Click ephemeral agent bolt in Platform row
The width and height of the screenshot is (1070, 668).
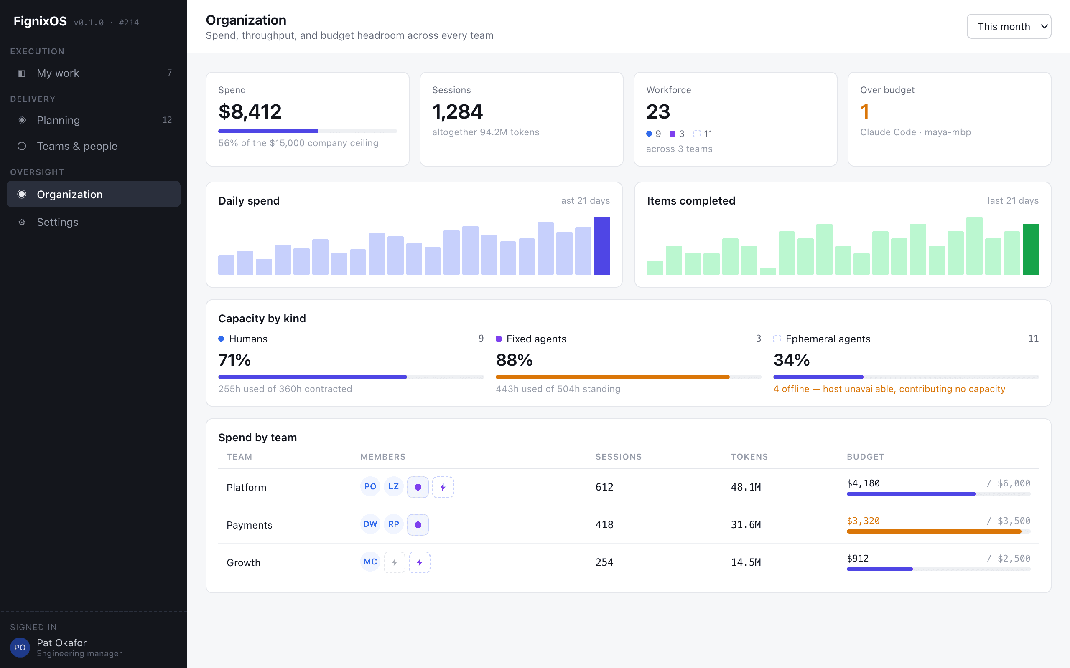pyautogui.click(x=443, y=487)
